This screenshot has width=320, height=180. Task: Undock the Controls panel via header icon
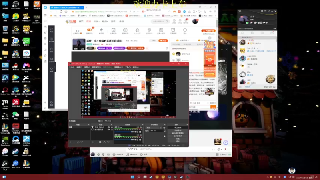tap(187, 124)
